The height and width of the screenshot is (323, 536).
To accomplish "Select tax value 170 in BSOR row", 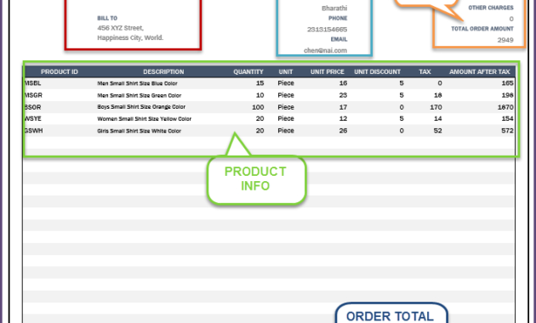I will 436,107.
